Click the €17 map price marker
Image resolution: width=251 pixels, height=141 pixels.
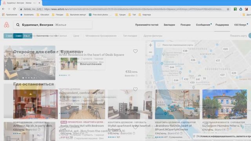[x=218, y=61]
